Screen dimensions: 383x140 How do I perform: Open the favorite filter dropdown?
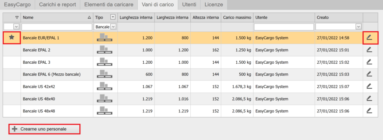pos(16,27)
